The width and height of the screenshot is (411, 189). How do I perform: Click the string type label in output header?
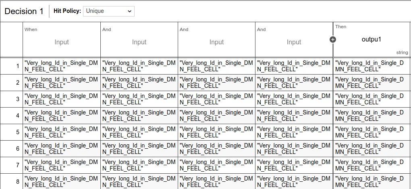[402, 52]
